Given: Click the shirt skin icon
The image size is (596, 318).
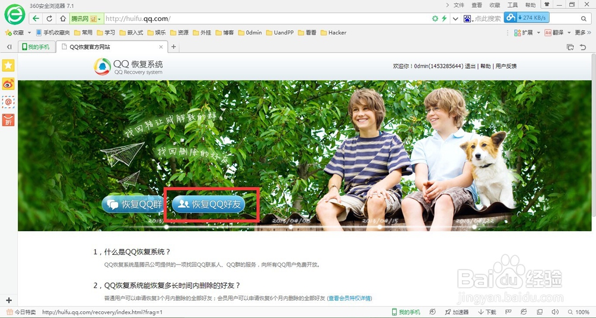Looking at the screenshot, I should pyautogui.click(x=547, y=5).
